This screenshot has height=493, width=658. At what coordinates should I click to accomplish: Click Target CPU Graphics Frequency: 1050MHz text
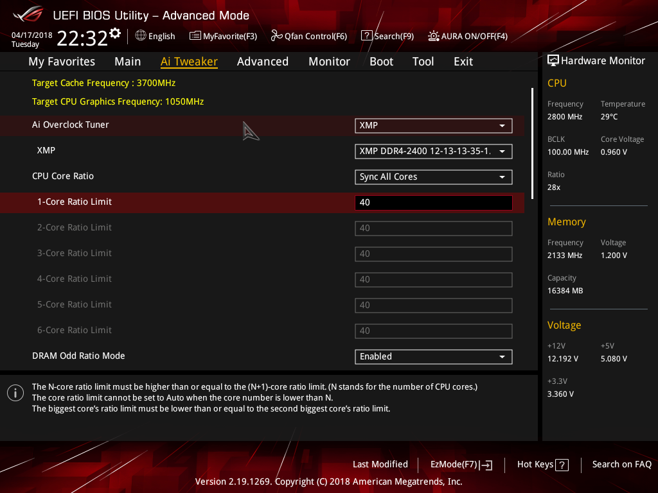[118, 101]
